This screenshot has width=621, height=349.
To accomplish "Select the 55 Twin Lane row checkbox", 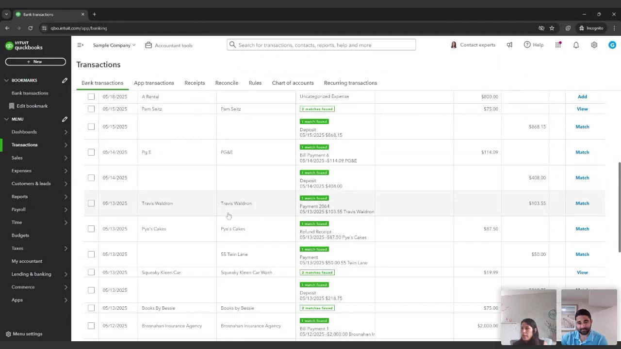I will (91, 254).
